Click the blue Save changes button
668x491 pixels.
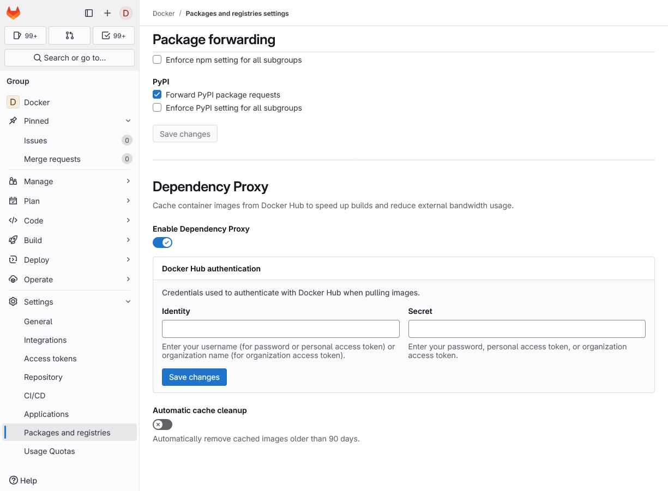coord(194,377)
